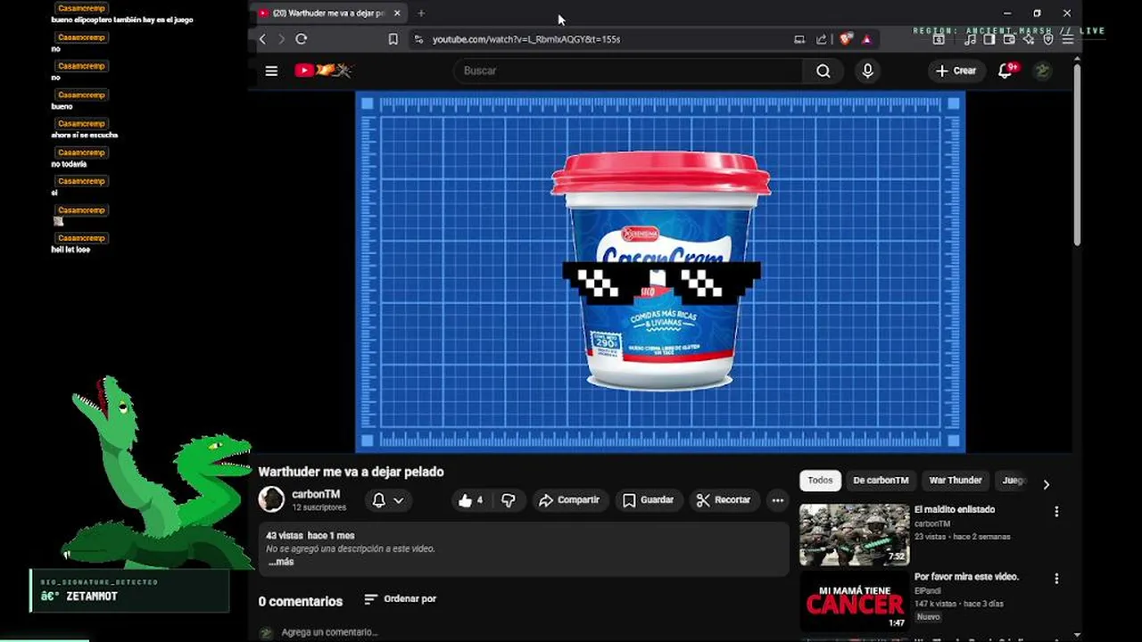Click the Buscar search field
This screenshot has width=1142, height=642.
[x=629, y=70]
